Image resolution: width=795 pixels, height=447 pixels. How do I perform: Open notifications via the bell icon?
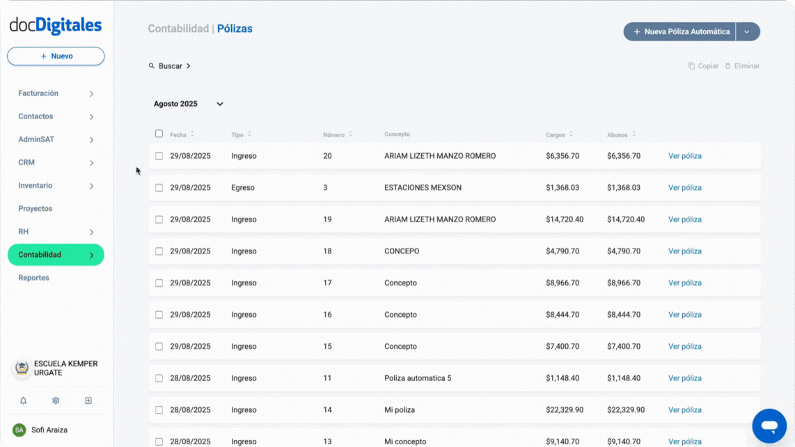(24, 400)
